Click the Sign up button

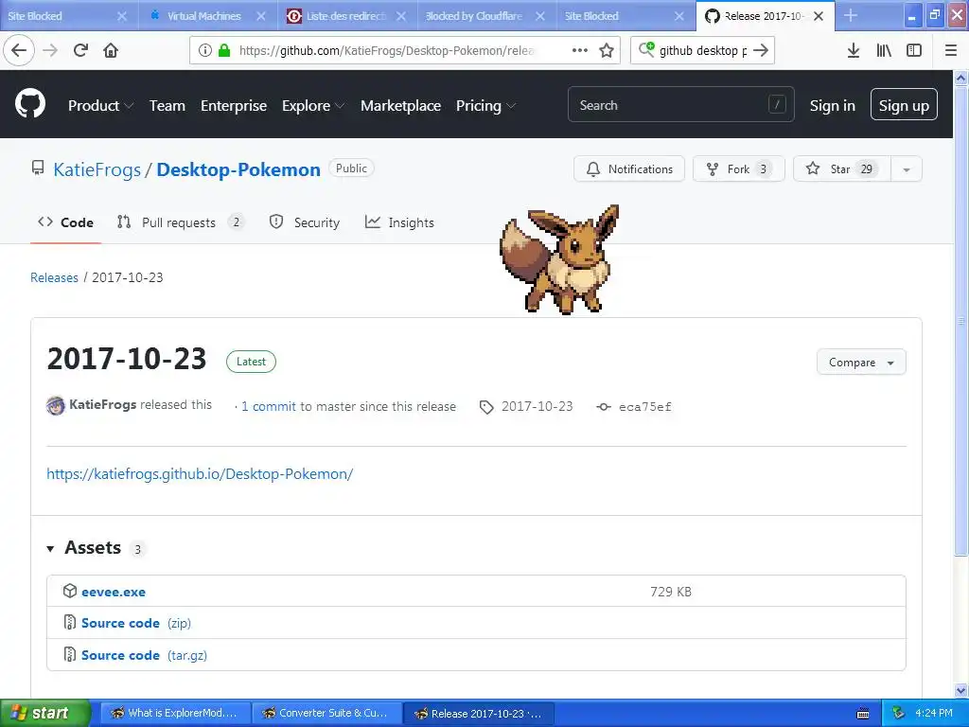coord(904,104)
